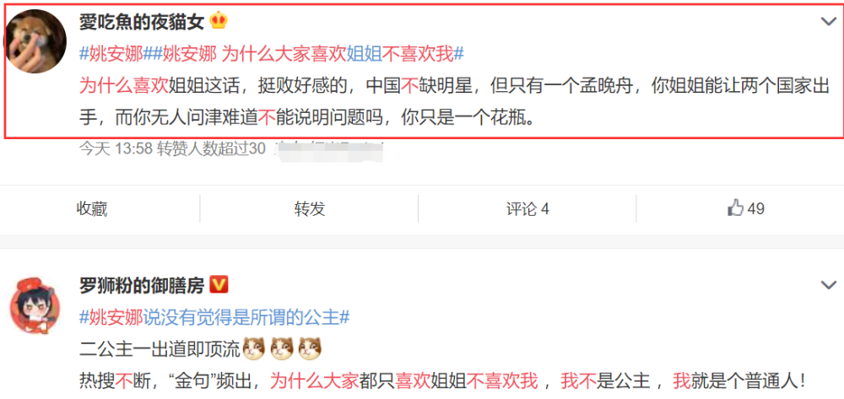Open the cartoon avatar of 罗狮粉的御膳房

[x=35, y=305]
